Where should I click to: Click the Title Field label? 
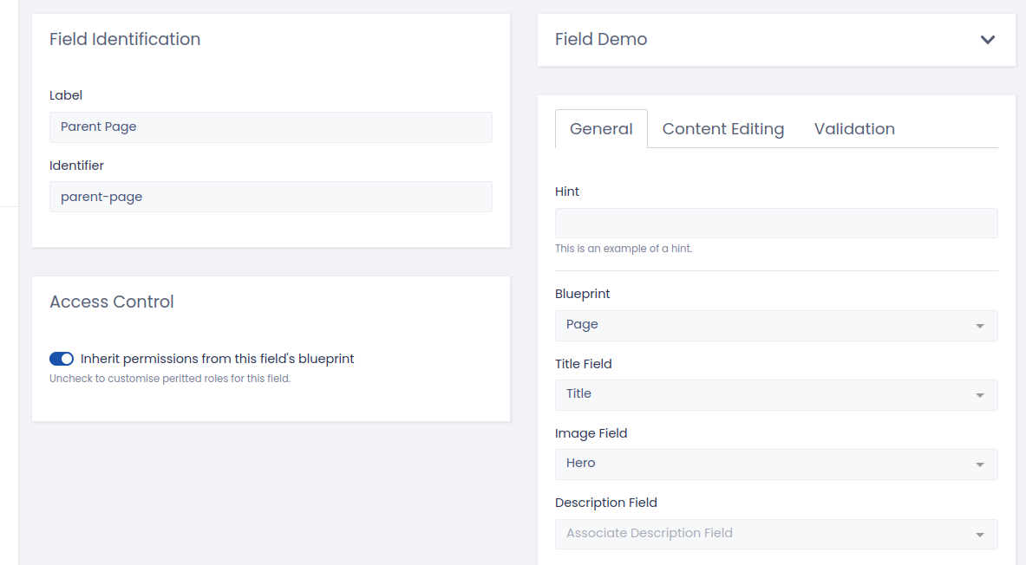[x=583, y=364]
